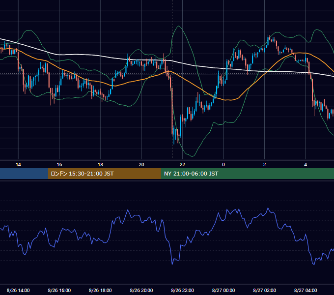Click the '8/26 18:00' date label
Viewport: 334px width, 295px height.
coord(100,290)
